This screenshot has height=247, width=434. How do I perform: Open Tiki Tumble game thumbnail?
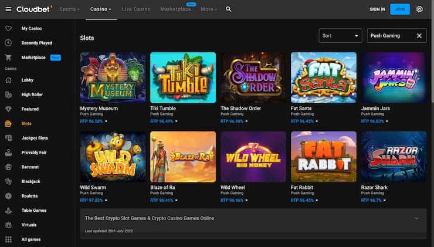[x=183, y=77]
